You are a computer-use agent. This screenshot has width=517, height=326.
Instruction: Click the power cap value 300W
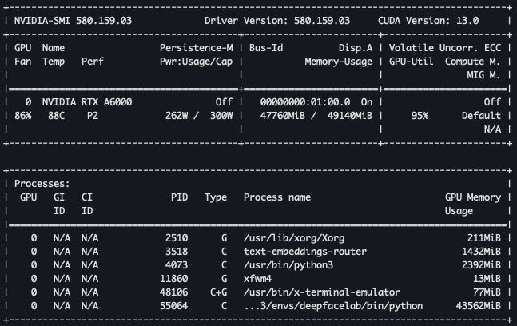(221, 116)
